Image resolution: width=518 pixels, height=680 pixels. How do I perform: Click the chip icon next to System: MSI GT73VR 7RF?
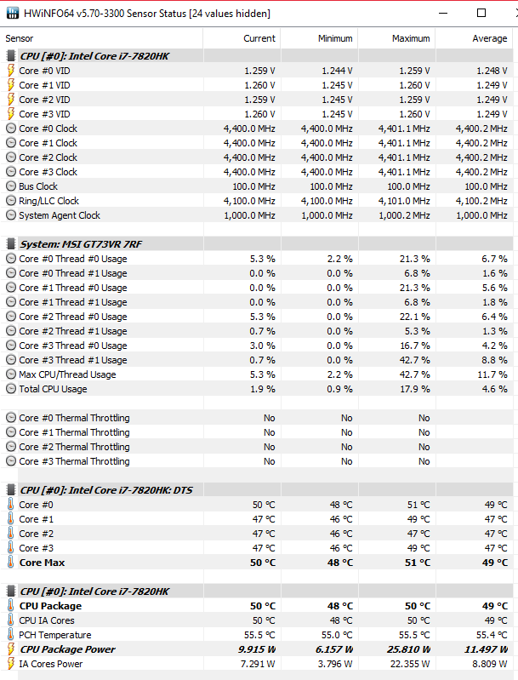(x=11, y=244)
